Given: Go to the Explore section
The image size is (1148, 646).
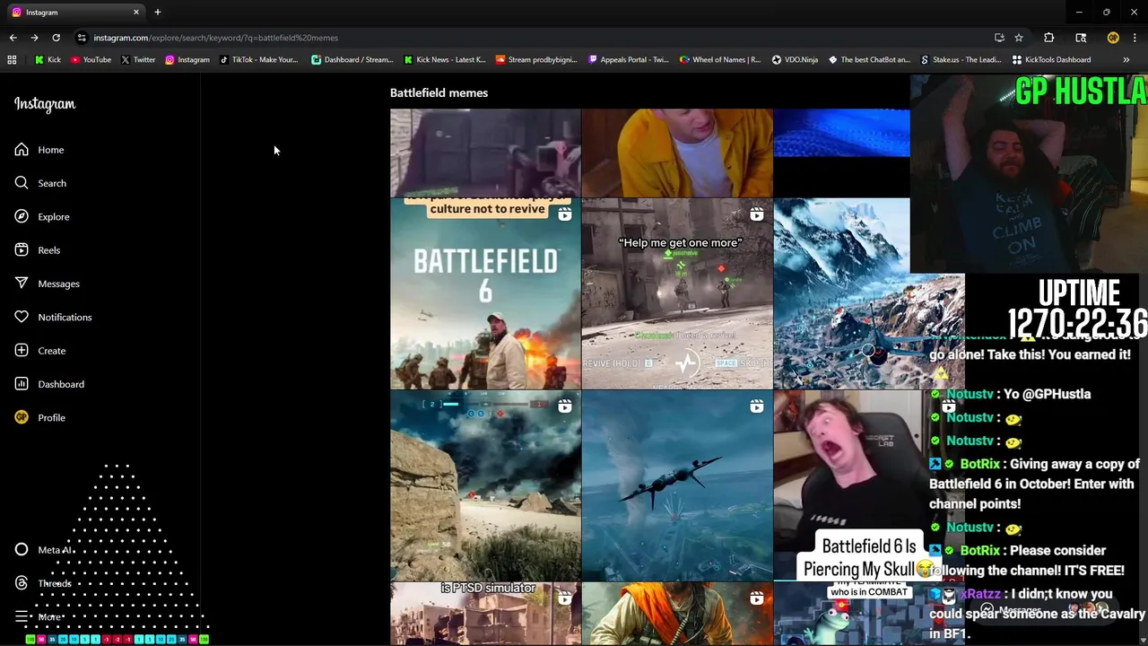Looking at the screenshot, I should click(42, 216).
